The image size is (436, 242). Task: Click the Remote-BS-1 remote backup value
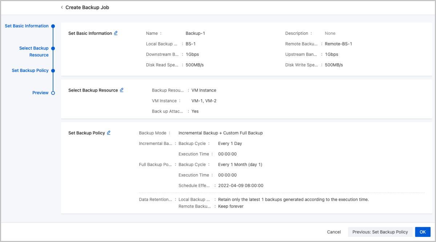[338, 44]
